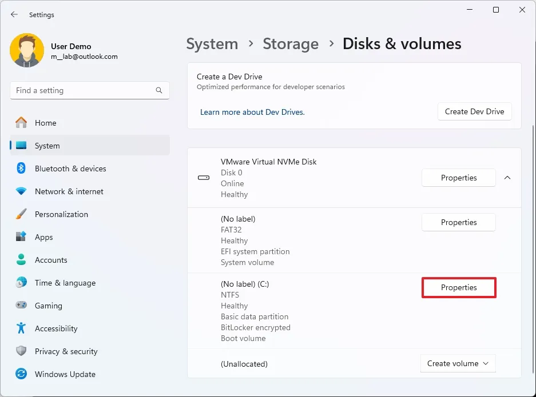The width and height of the screenshot is (536, 397).
Task: Navigate to Storage via the breadcrumb
Action: 291,43
